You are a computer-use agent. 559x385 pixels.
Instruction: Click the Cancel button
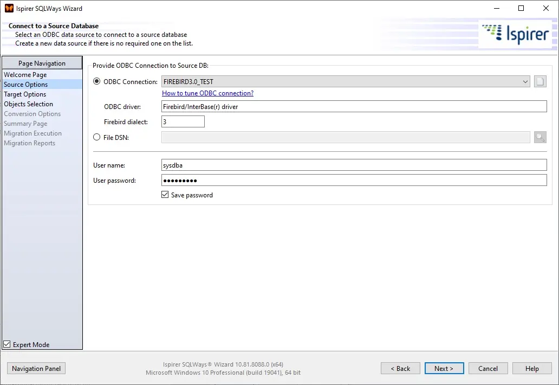[x=488, y=368]
